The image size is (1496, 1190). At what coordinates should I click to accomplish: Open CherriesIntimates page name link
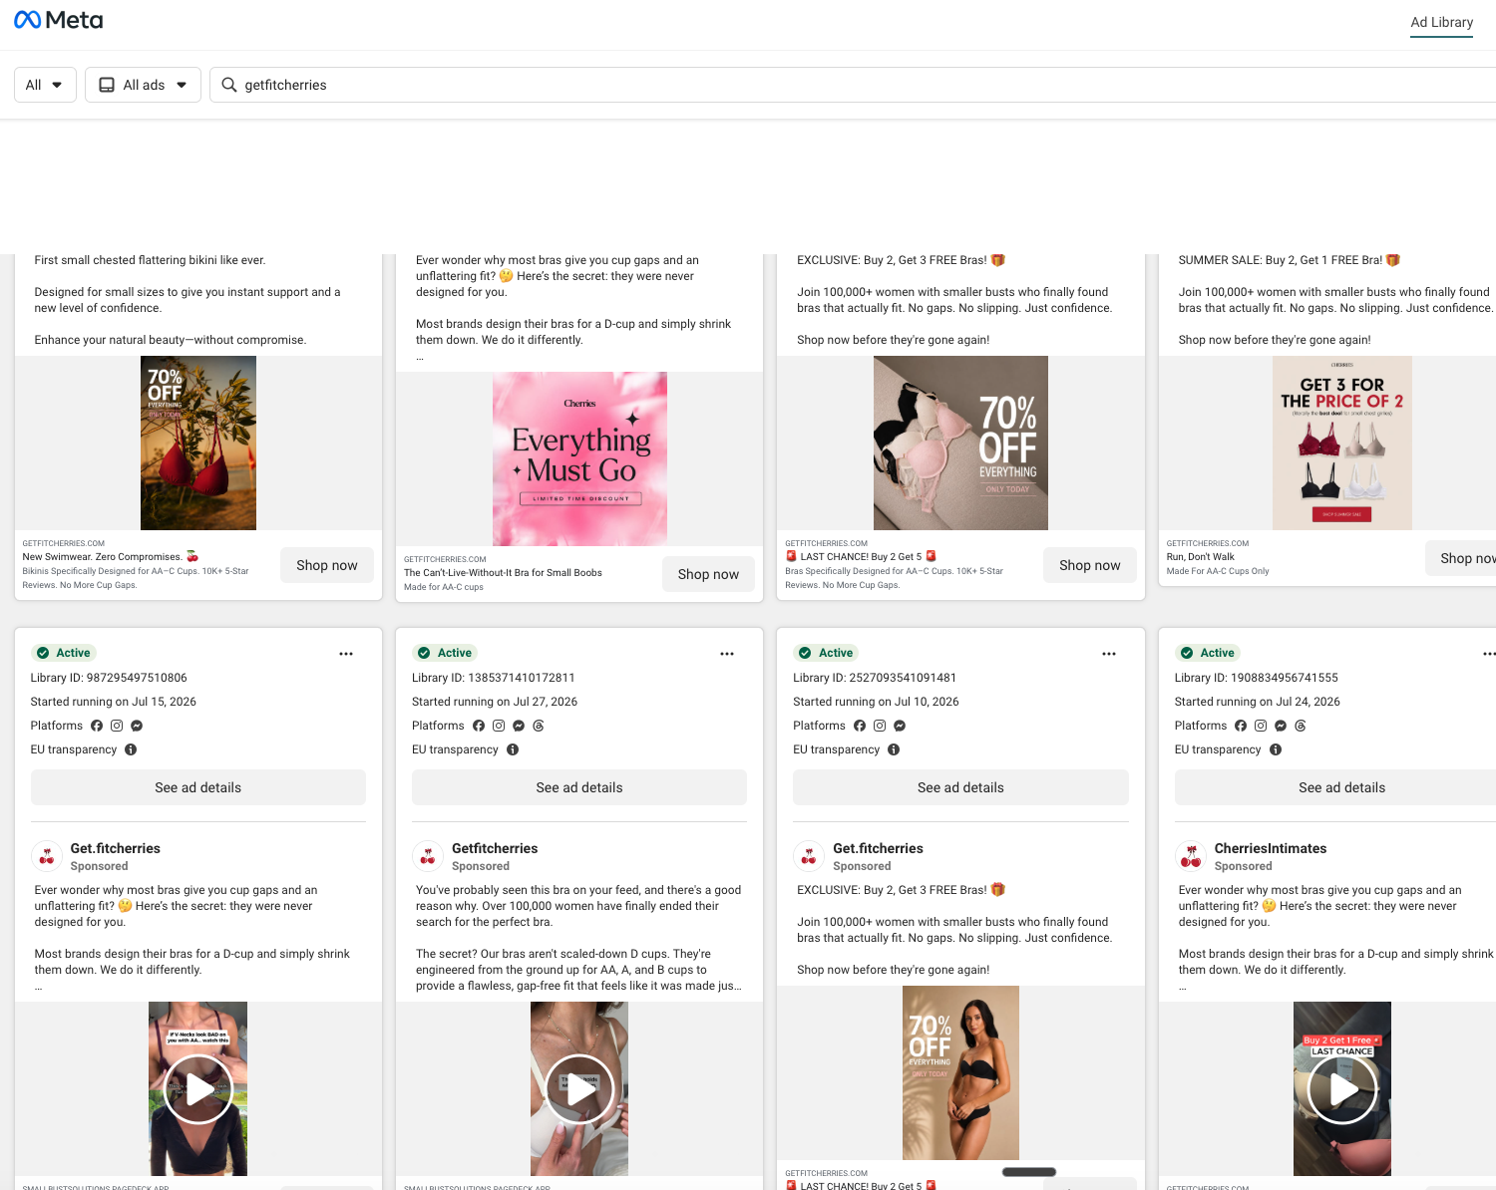(1271, 848)
